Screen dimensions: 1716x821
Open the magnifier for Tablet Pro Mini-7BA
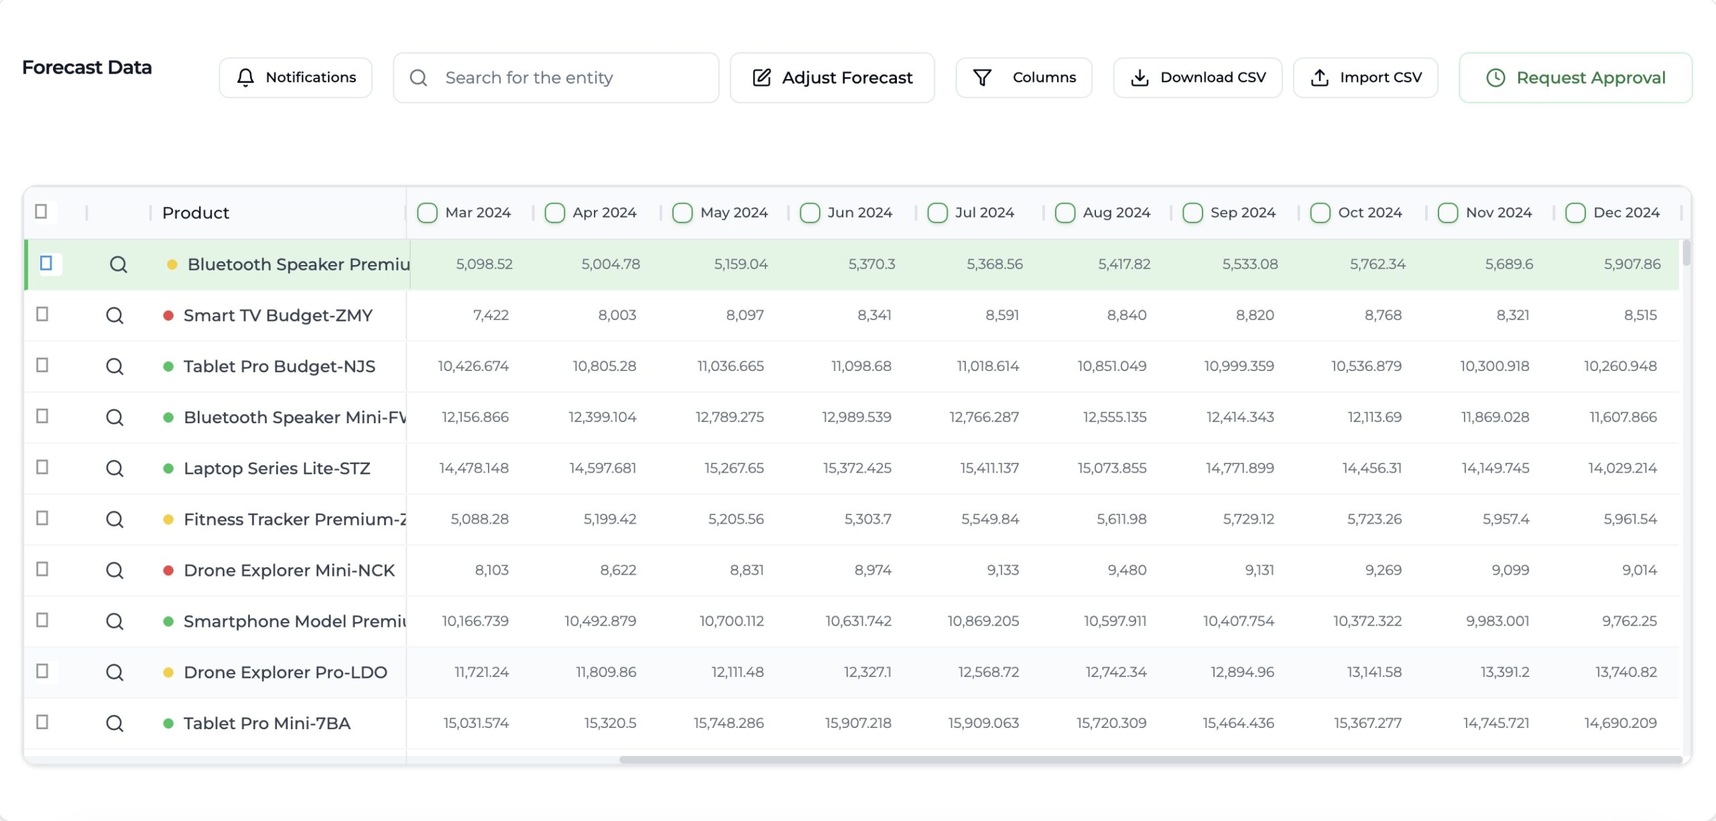tap(115, 723)
